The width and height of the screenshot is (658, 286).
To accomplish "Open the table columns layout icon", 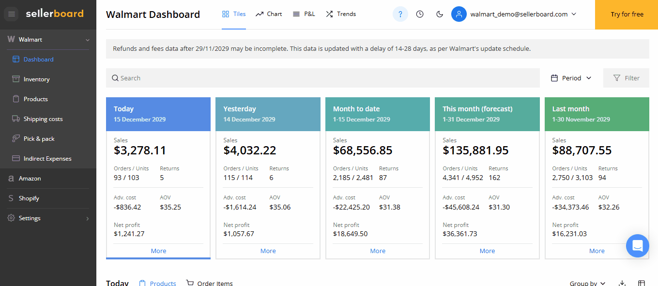I will click(x=642, y=283).
